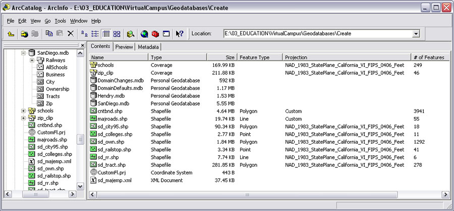Expand the zip_clip coverage in tree
The image size is (454, 211).
pyautogui.click(x=23, y=118)
